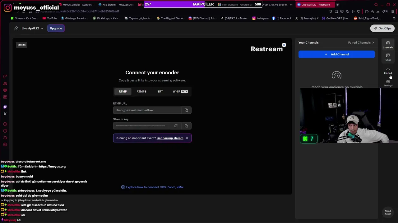398x223 pixels.
Task: Open the Kicklet.app bookmark
Action: coord(106,18)
